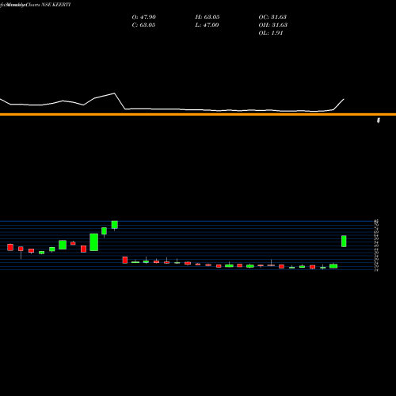This screenshot has height=396, width=396.
Task: Click the open price value O: 47.90
Action: 143,17
